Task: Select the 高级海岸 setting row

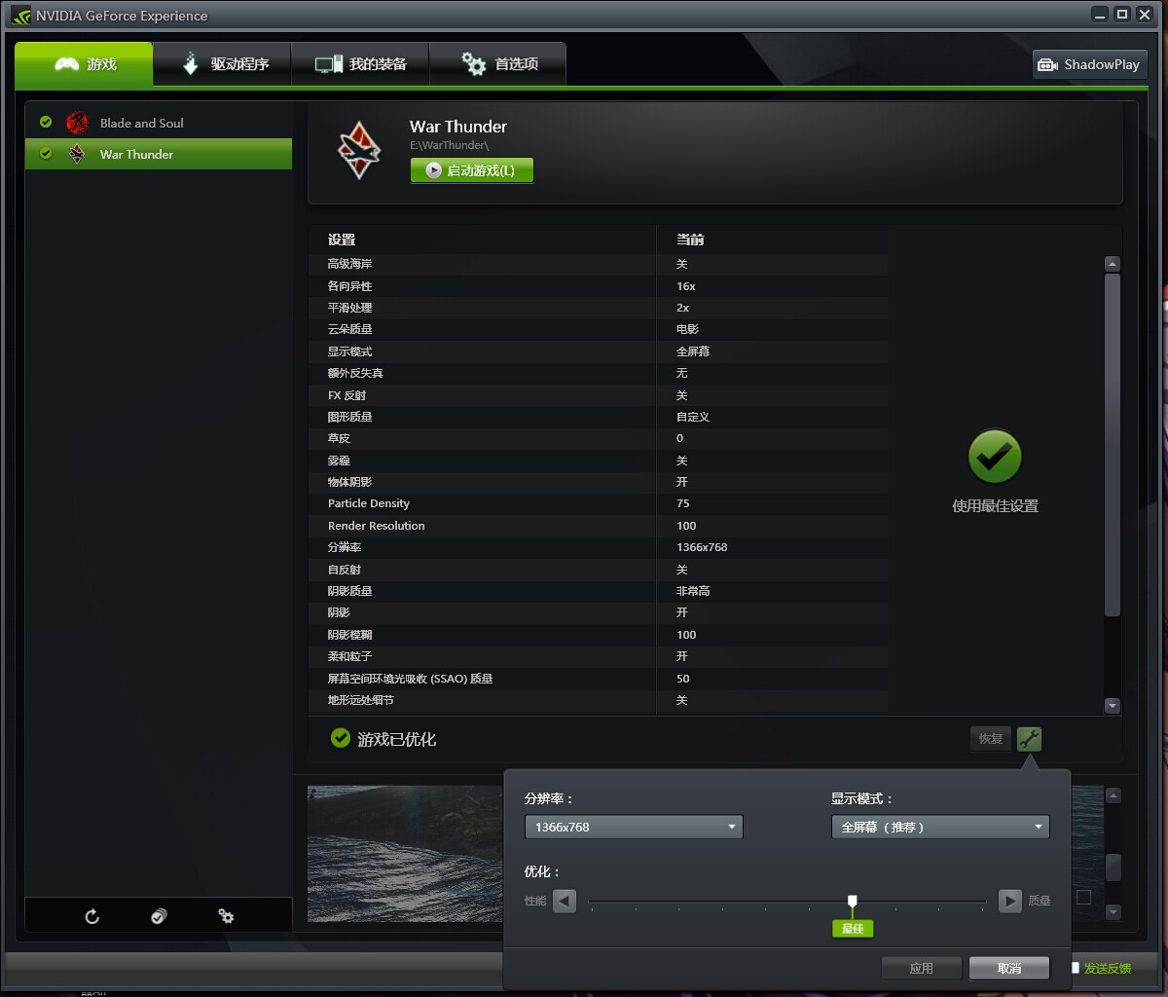Action: coord(598,264)
